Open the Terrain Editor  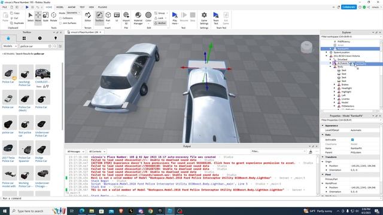pyautogui.click(x=88, y=17)
